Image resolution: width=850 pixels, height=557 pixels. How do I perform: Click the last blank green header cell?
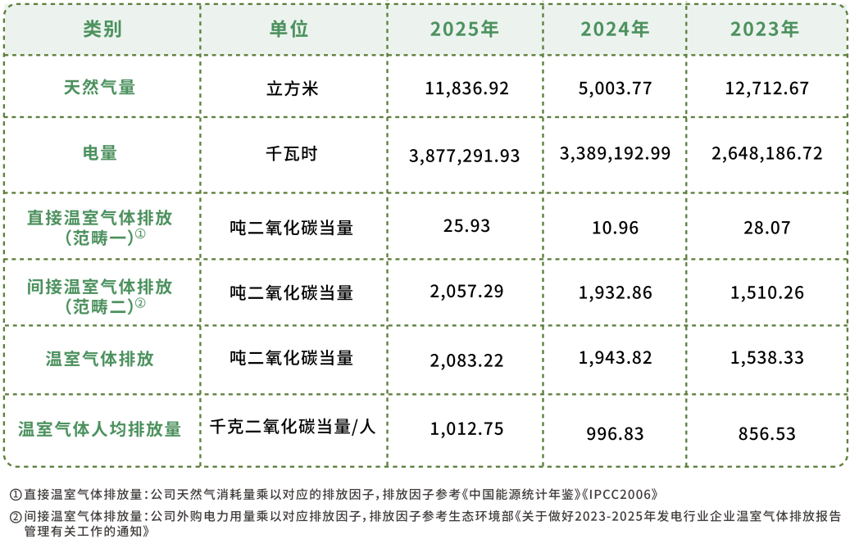tap(766, 29)
